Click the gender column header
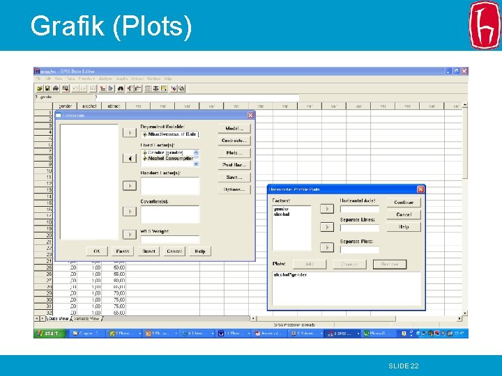Viewport: 502px width, 376px height. tap(65, 106)
